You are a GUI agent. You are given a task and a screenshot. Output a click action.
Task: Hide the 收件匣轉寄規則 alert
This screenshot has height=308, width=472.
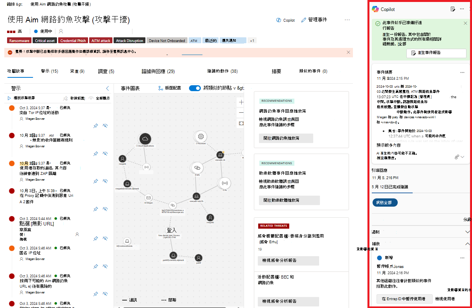click(105, 154)
